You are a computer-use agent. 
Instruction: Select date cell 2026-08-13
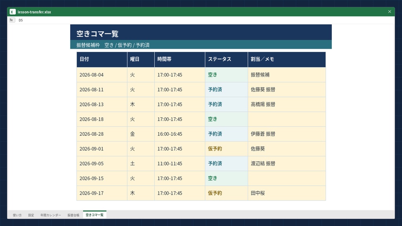(102, 104)
